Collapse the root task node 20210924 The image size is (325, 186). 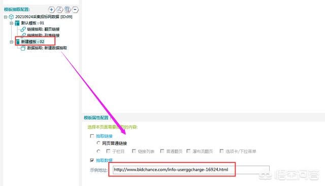click(6, 17)
